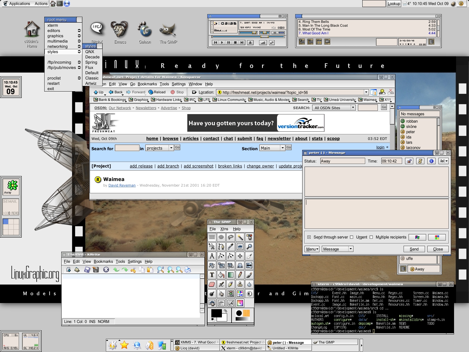Select the Fuzzy Select magic wand in GIMP

pos(240,237)
